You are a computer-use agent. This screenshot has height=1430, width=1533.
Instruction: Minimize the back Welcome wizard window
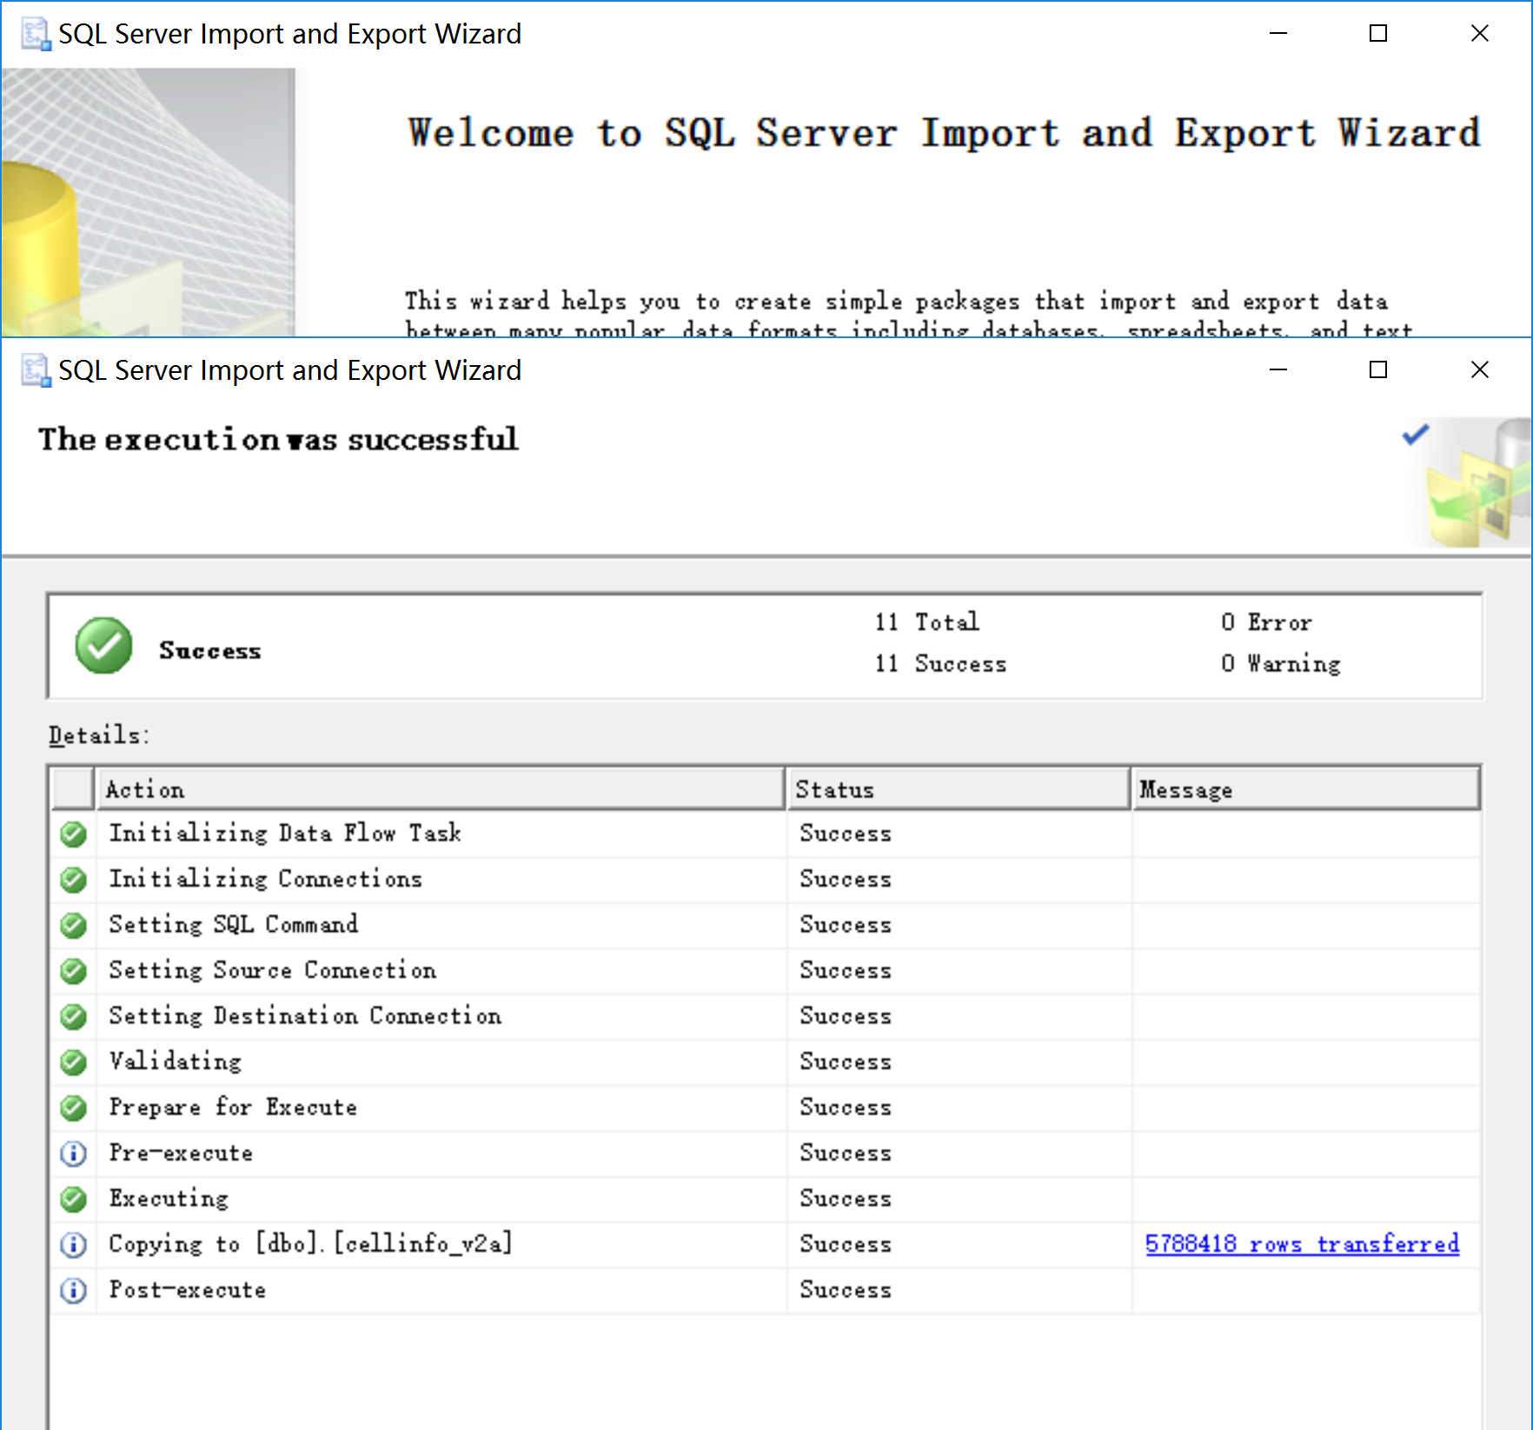(1277, 34)
